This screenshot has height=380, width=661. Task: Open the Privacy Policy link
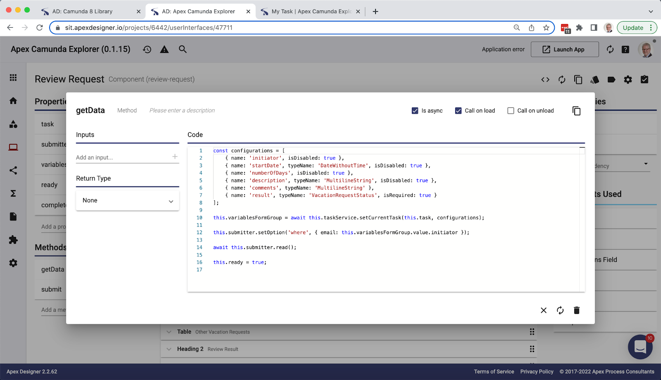coord(537,372)
